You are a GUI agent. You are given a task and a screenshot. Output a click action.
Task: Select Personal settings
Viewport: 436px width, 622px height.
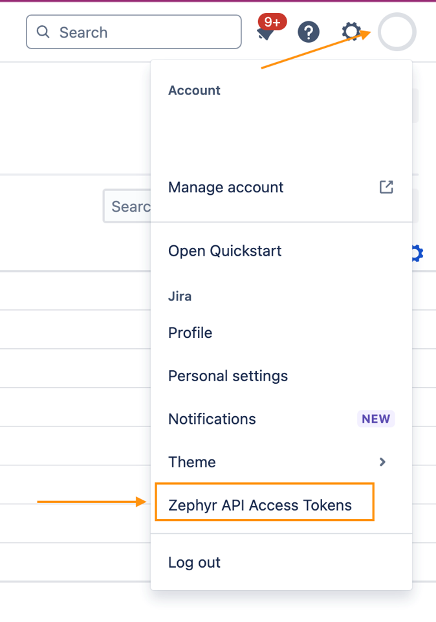pos(228,376)
